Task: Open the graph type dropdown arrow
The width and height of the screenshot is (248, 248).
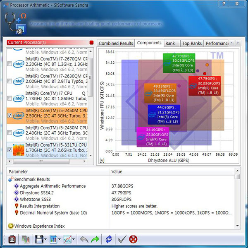Action: 74,239
